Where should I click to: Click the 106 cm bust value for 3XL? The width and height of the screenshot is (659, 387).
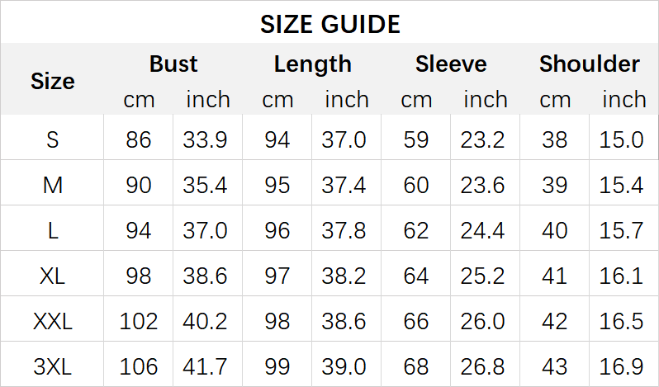coord(139,366)
